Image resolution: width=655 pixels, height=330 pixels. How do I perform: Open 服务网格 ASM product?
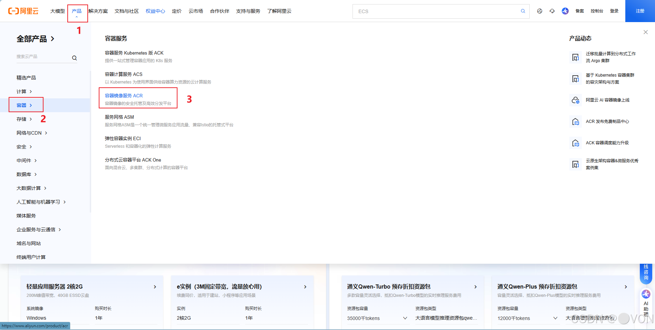pyautogui.click(x=119, y=117)
